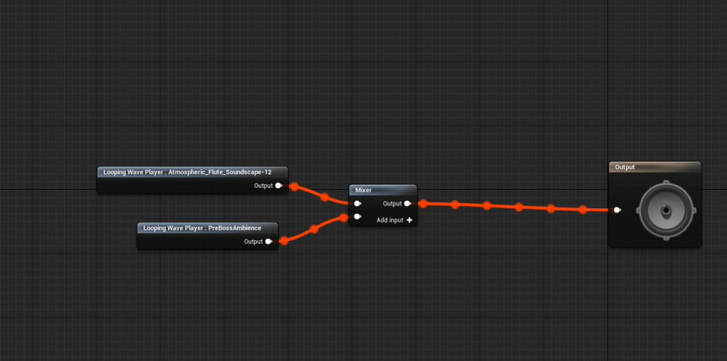Click the Mixer's top input pin
Screen dimensions: 727x361
click(x=358, y=203)
